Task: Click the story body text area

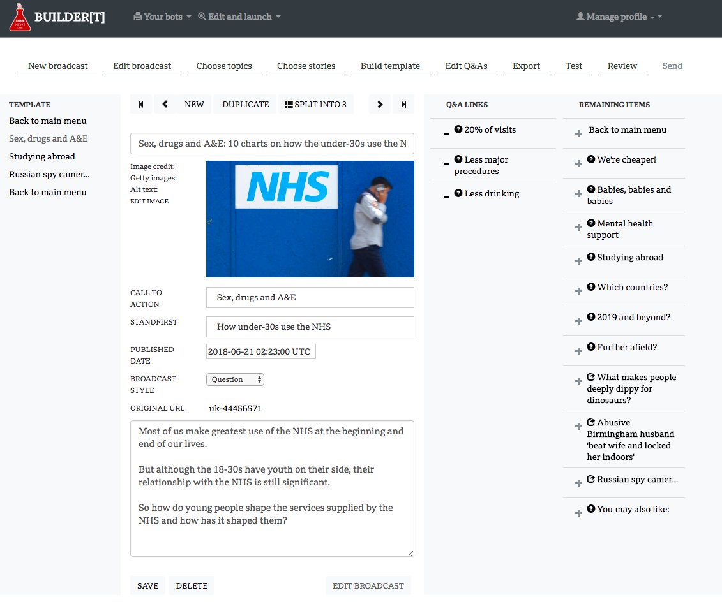Action: tap(272, 489)
